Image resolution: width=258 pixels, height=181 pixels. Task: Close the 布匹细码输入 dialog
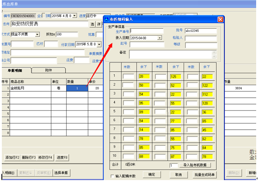pyautogui.click(x=221, y=19)
